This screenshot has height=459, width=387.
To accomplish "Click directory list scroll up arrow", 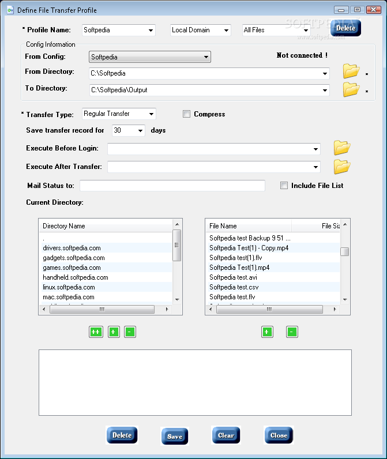I will tap(177, 224).
